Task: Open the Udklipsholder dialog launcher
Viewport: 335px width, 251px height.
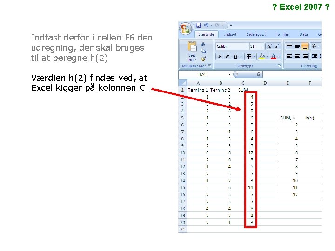Action: pyautogui.click(x=210, y=66)
